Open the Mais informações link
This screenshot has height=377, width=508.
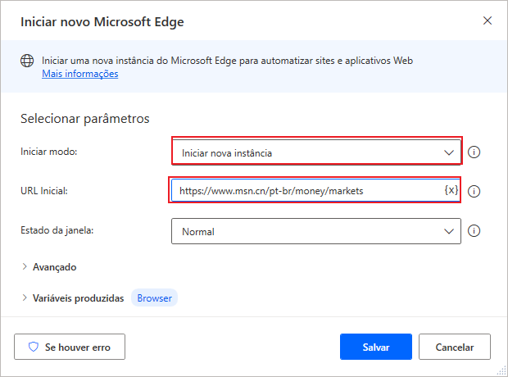[x=80, y=74]
